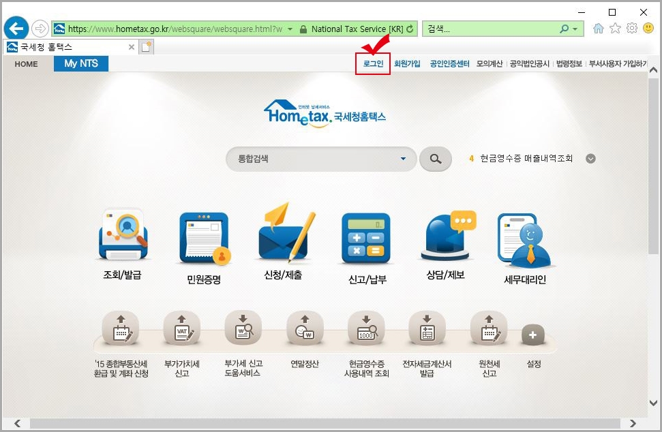Click the Hometax 국세청홈택스 logo
The image size is (662, 432).
point(325,113)
